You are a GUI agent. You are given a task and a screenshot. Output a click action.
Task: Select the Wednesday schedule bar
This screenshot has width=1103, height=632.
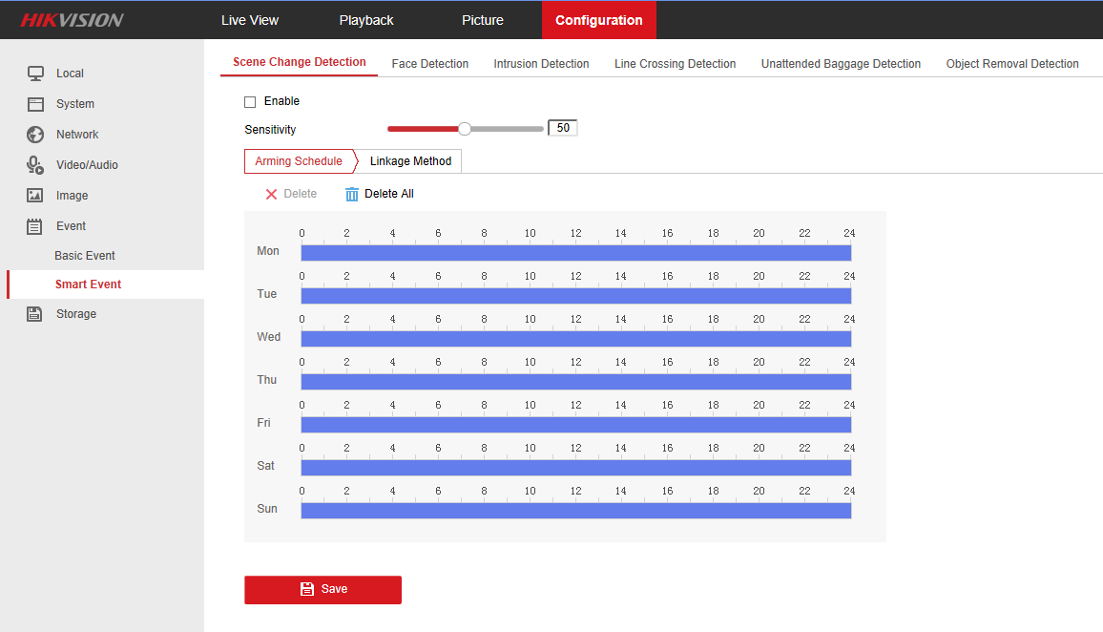click(575, 339)
